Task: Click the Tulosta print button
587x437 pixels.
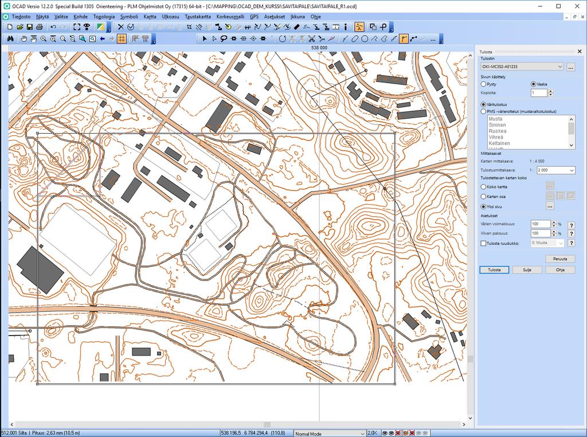Action: (494, 270)
